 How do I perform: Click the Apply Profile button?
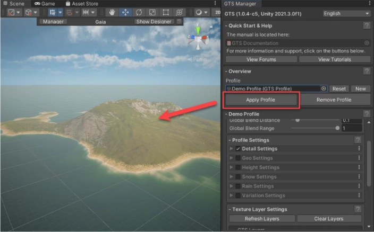click(x=261, y=100)
